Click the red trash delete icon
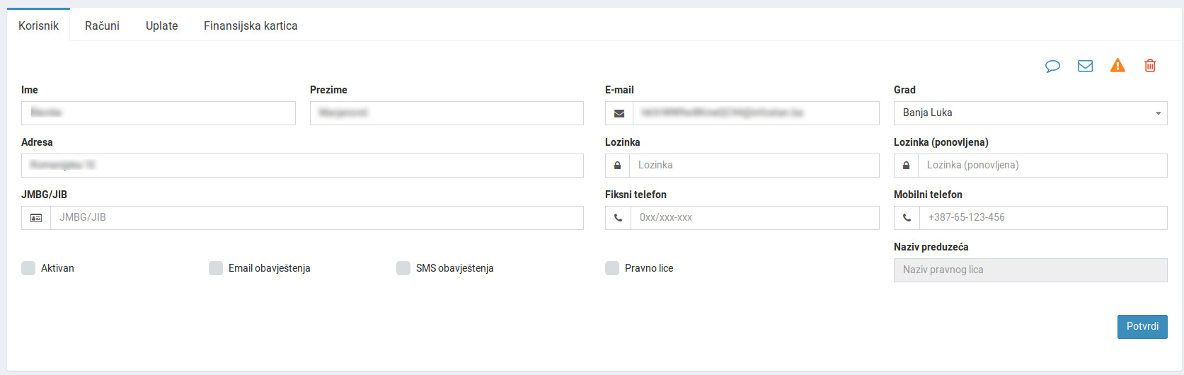 [1150, 66]
